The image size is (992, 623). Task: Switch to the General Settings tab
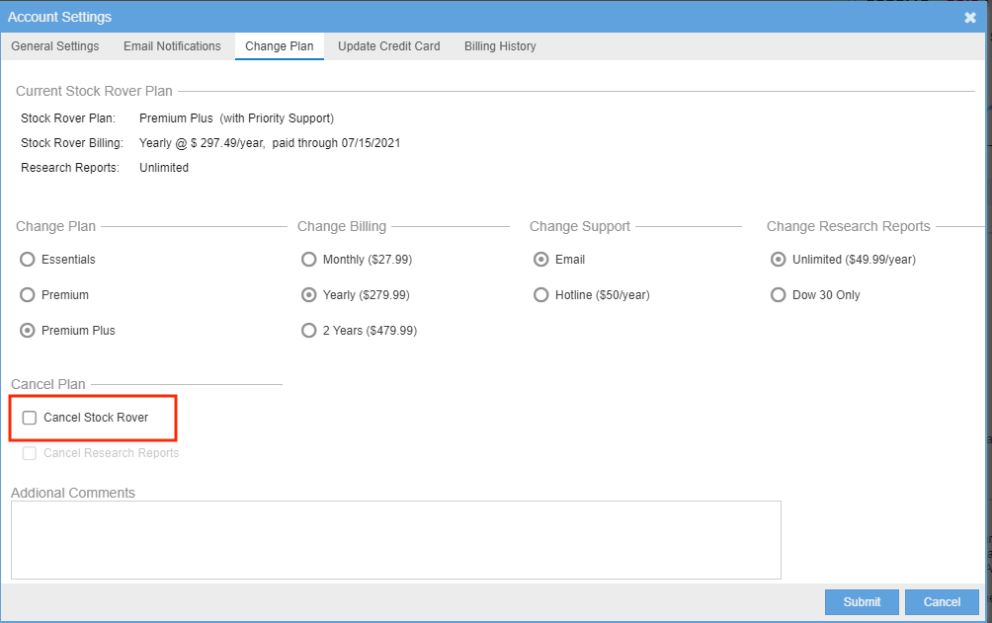point(55,46)
